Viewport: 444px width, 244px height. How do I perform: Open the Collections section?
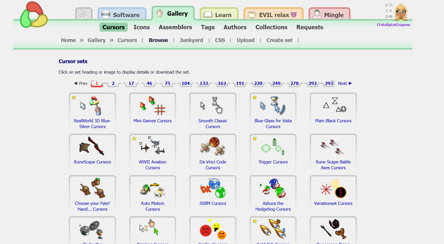point(271,27)
